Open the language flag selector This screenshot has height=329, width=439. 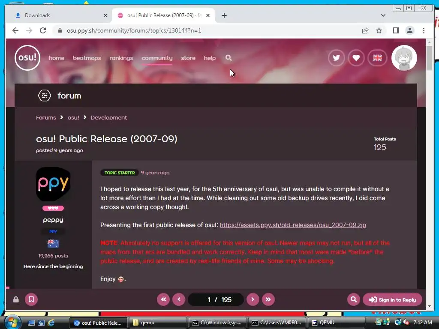point(377,58)
